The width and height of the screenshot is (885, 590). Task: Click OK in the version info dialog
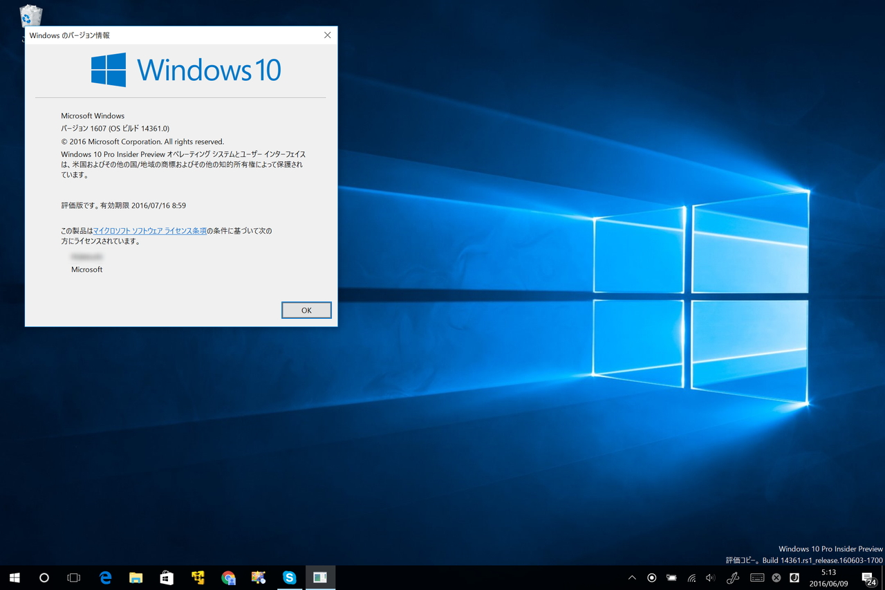[x=306, y=311]
